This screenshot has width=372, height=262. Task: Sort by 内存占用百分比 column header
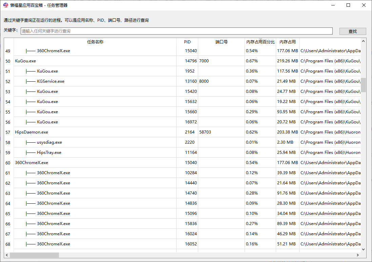click(x=260, y=42)
